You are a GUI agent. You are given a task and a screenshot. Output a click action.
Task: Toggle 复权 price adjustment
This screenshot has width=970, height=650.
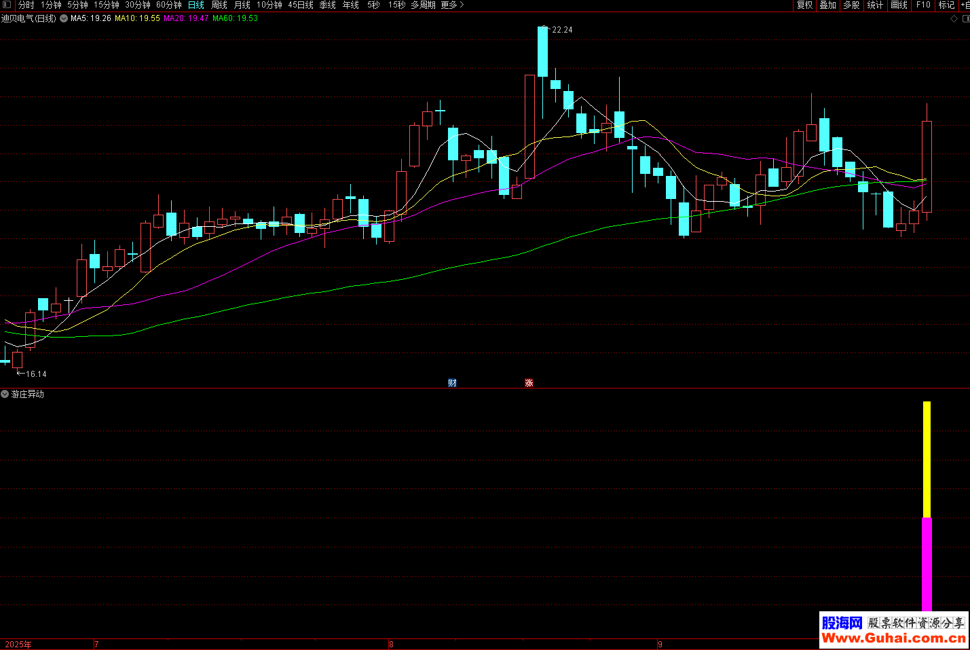coord(804,5)
